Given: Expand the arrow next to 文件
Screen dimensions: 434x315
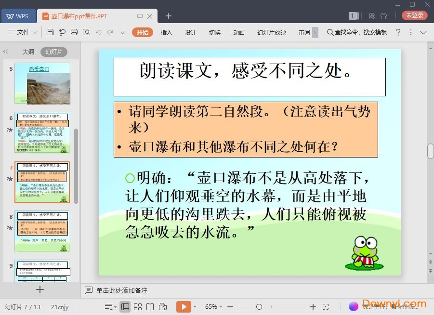Looking at the screenshot, I should coord(35,32).
